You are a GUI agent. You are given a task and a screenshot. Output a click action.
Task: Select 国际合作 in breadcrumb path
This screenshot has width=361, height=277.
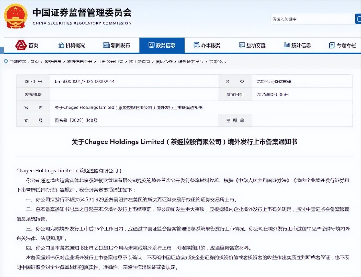coord(164,62)
